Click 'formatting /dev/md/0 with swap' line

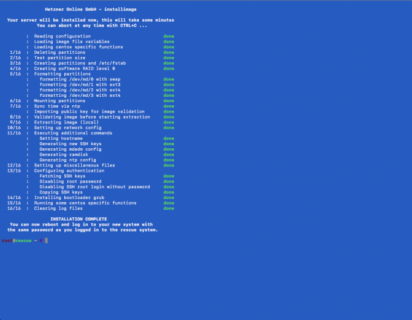click(x=81, y=79)
